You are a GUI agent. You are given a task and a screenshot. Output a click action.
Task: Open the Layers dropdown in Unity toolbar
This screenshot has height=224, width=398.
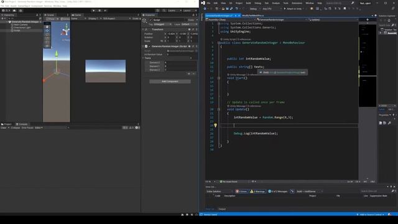[x=175, y=11]
